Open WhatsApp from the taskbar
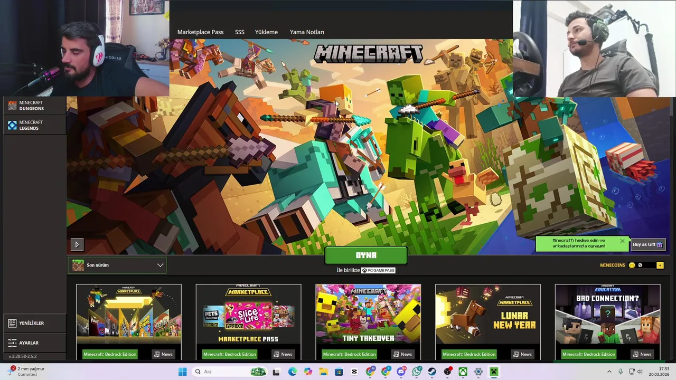 (417, 372)
